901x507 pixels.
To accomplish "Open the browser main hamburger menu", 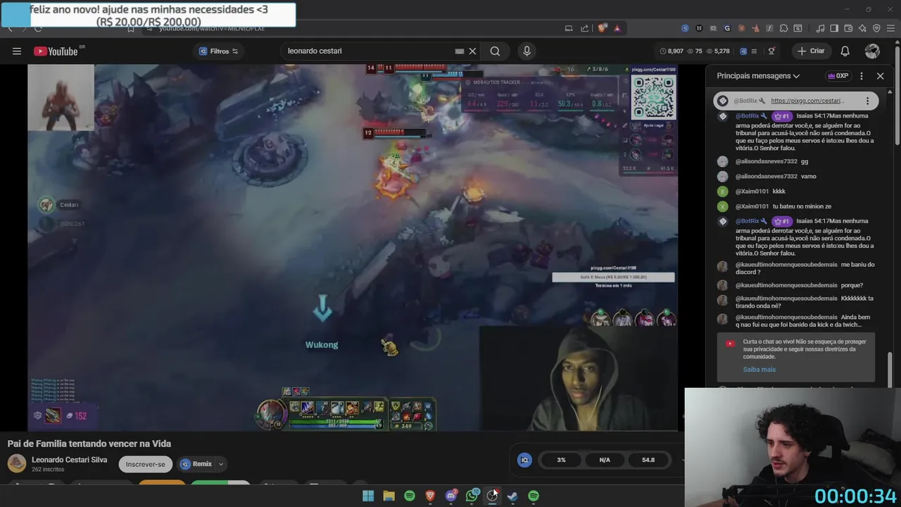I will 890,28.
